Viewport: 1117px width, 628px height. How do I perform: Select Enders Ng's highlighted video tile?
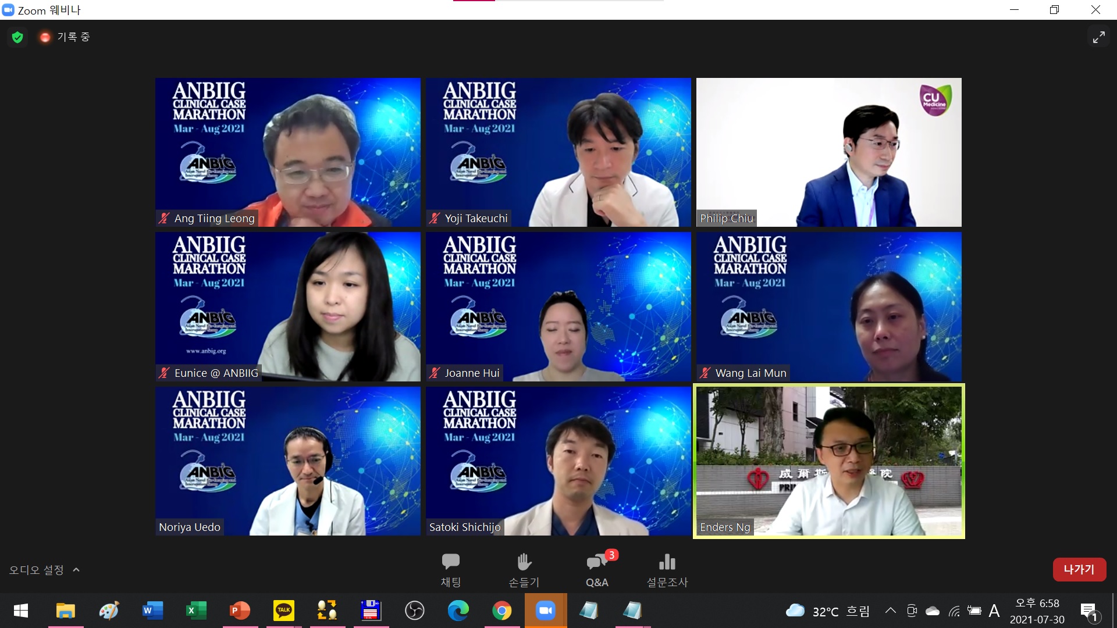[x=829, y=461]
